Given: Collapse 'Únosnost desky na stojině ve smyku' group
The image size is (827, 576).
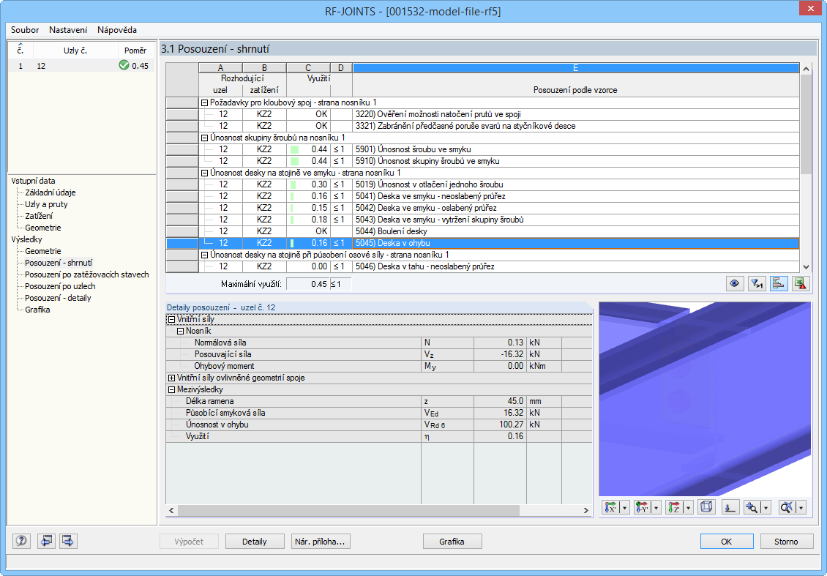Looking at the screenshot, I should [x=205, y=173].
